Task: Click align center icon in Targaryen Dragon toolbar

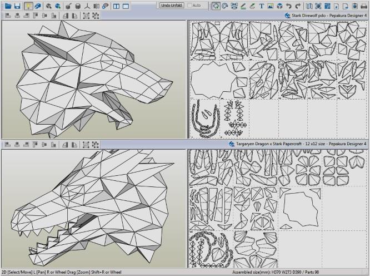Action: 17,144
